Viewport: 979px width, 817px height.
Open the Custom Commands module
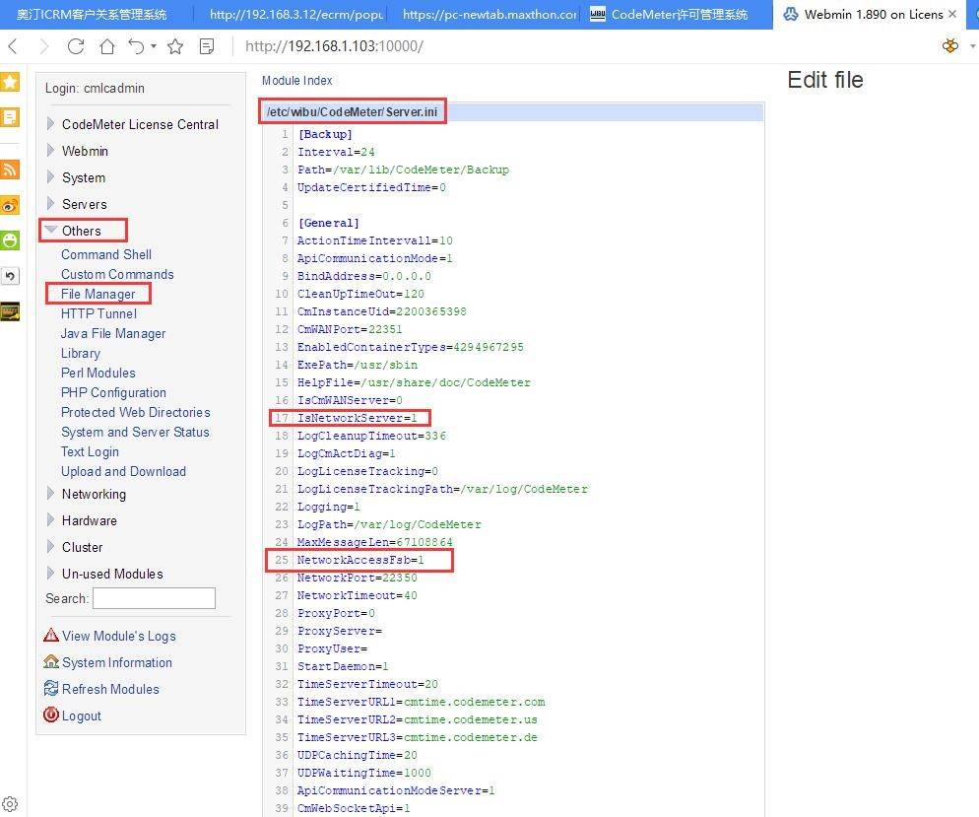117,274
